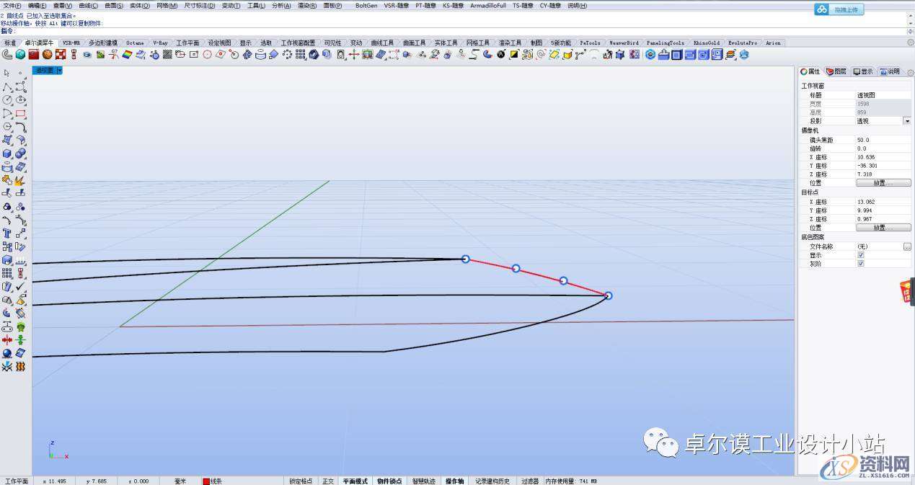Open the file name browse button (...)

pyautogui.click(x=906, y=246)
